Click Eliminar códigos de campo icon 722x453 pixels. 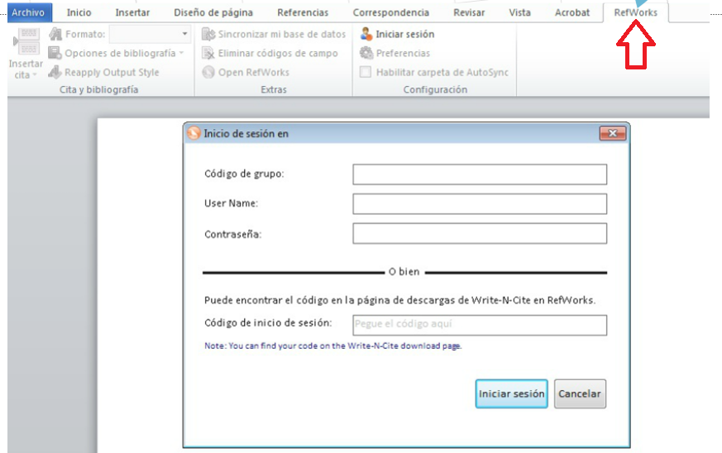pos(208,53)
